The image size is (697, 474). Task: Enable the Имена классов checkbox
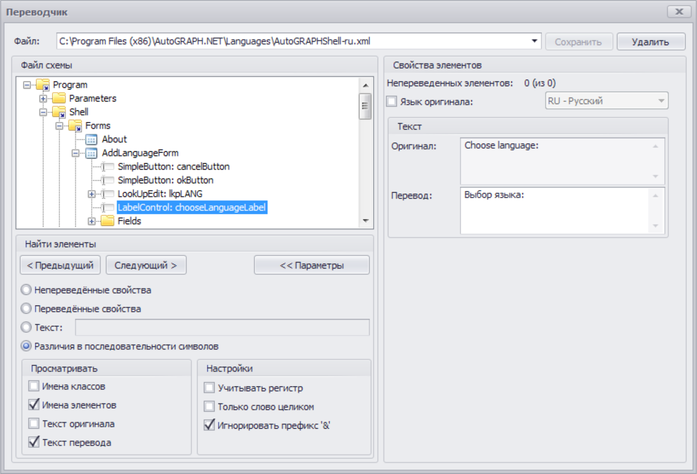click(34, 386)
